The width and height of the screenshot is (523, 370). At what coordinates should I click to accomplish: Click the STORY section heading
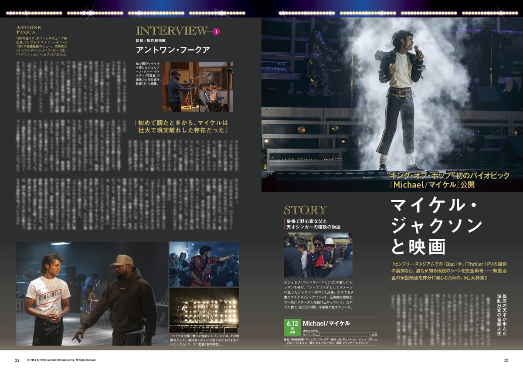click(305, 210)
